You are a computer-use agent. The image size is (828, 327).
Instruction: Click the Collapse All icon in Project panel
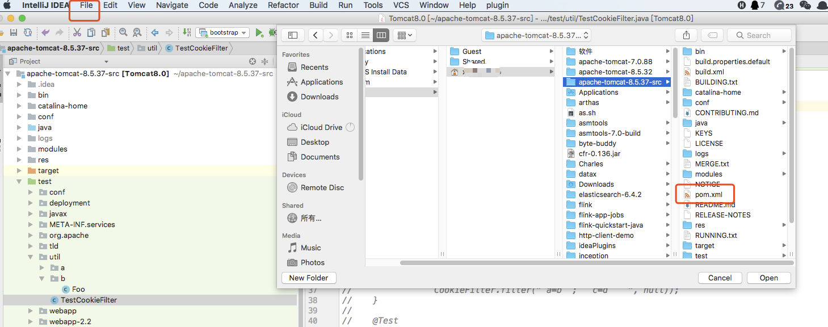click(x=264, y=61)
